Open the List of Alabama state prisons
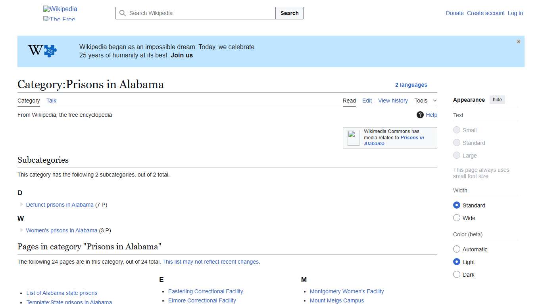Viewport: 542px width, 304px height. pos(62,293)
